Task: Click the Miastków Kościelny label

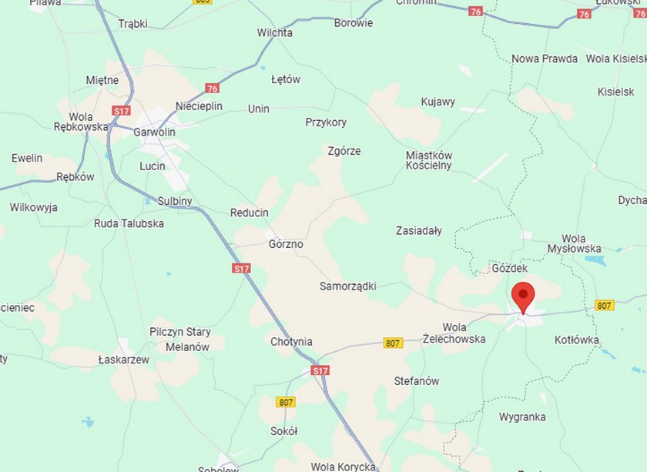Action: click(429, 160)
